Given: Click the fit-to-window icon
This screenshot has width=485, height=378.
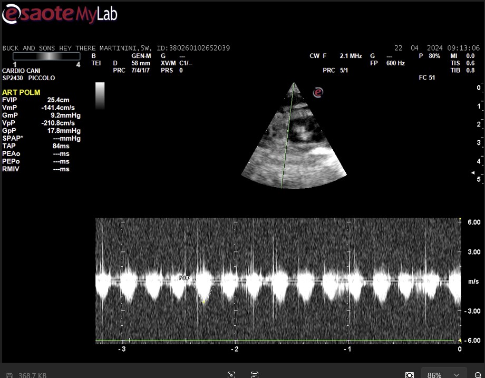Looking at the screenshot, I should (409, 375).
